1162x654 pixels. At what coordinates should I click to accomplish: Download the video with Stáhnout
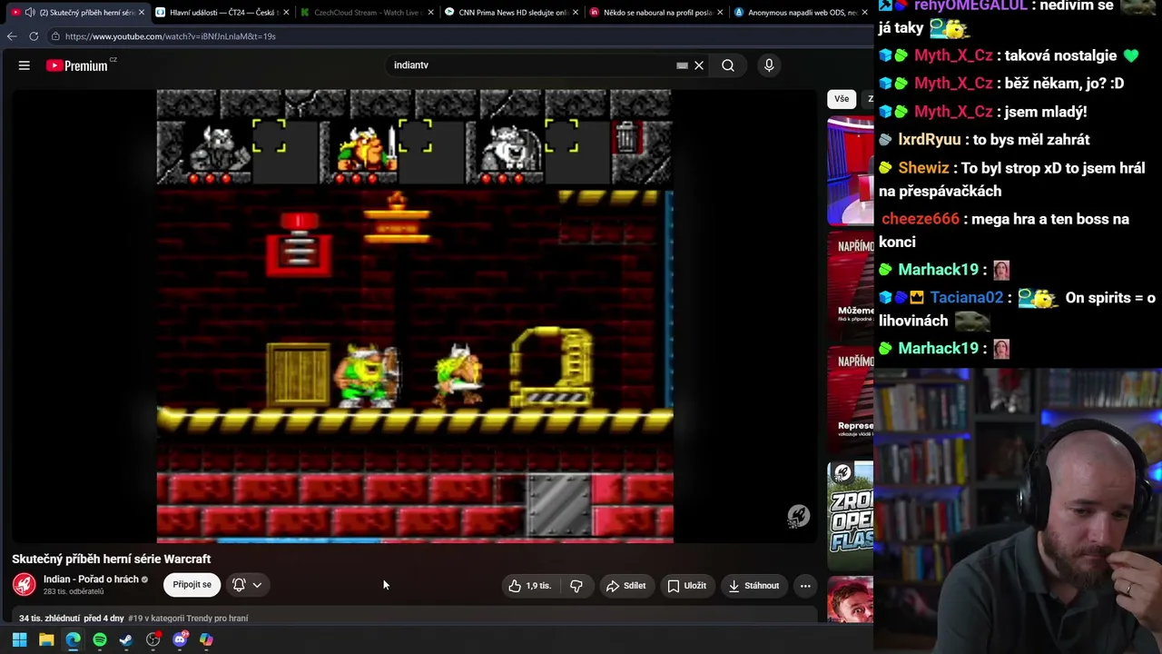click(x=753, y=586)
